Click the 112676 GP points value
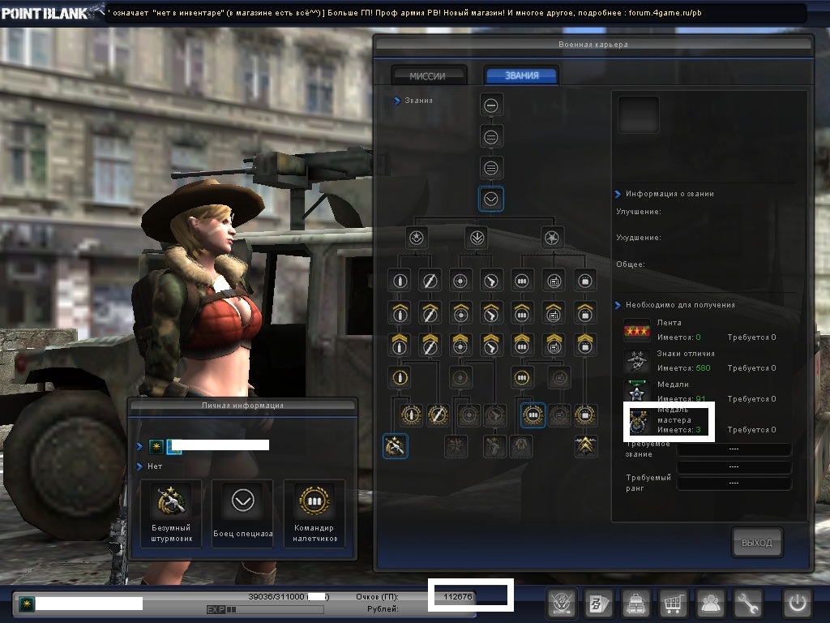This screenshot has width=830, height=623. coord(457,596)
